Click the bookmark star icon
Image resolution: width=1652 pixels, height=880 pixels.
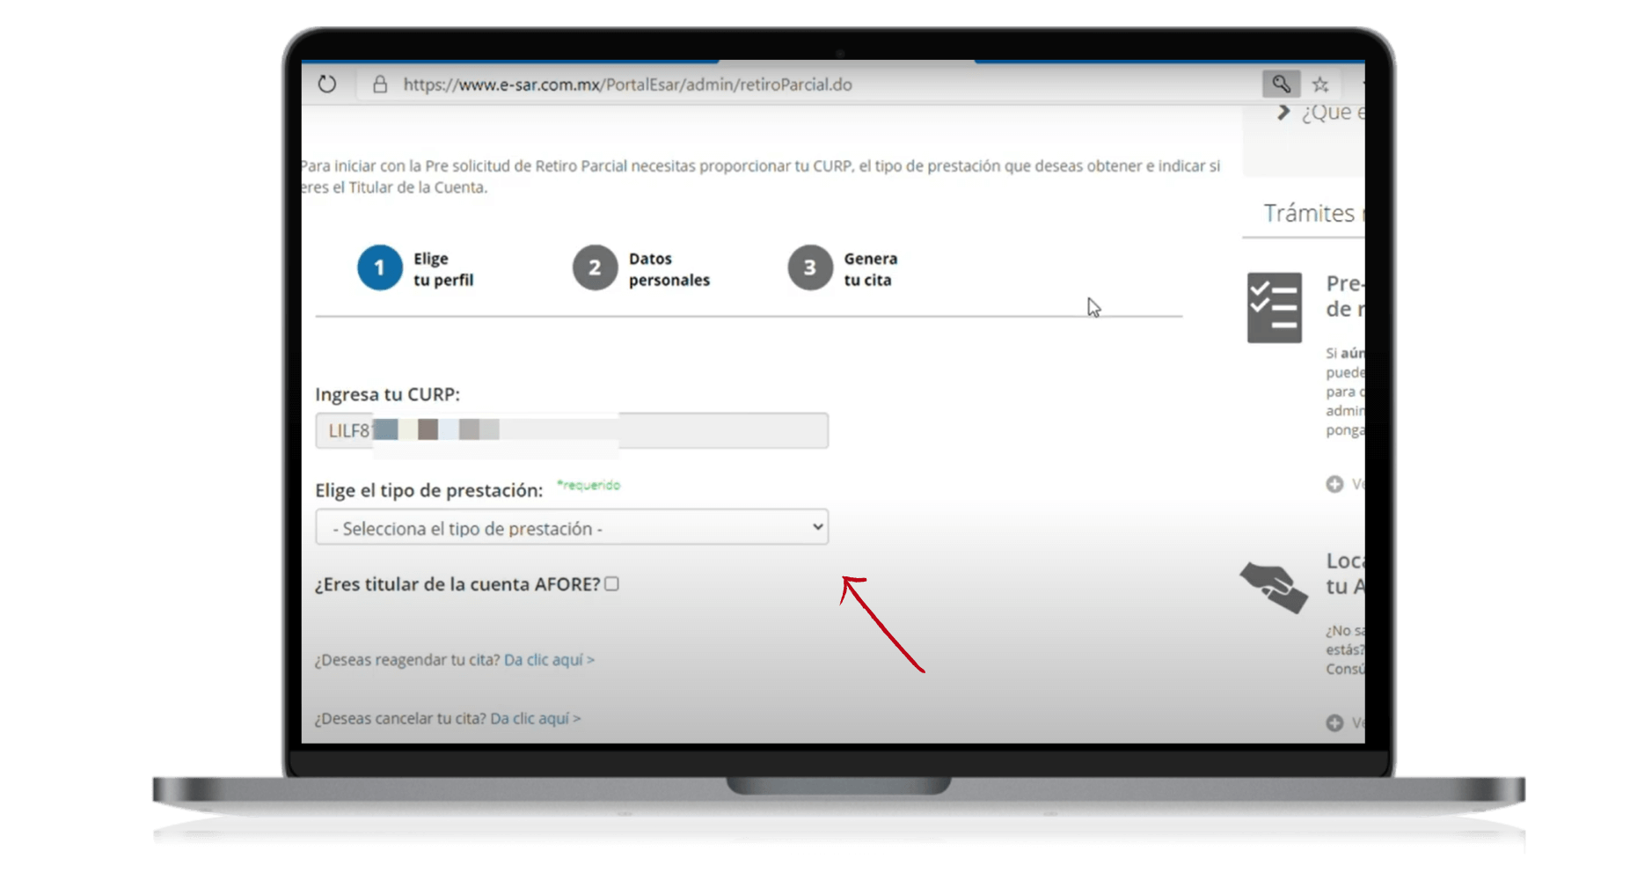(x=1319, y=83)
